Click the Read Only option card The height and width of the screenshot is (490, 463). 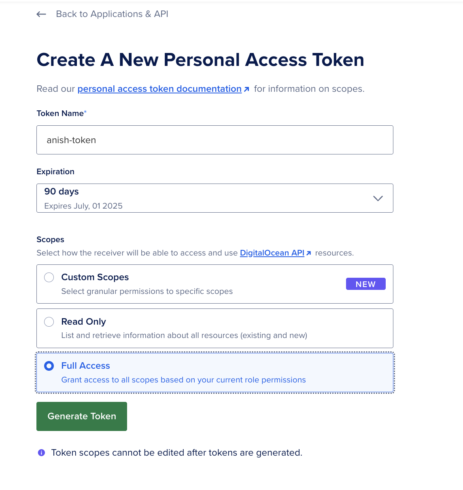point(215,328)
